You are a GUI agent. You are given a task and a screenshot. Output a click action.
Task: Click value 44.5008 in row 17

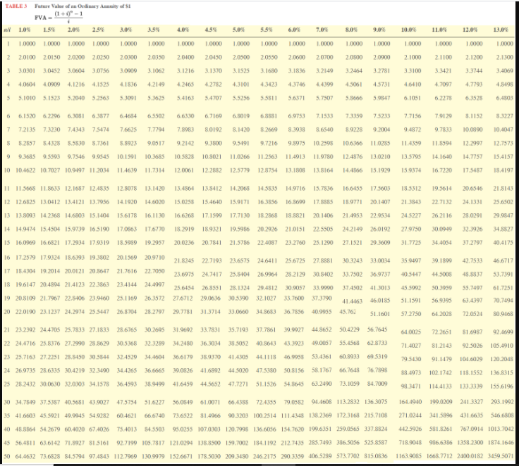(442, 275)
